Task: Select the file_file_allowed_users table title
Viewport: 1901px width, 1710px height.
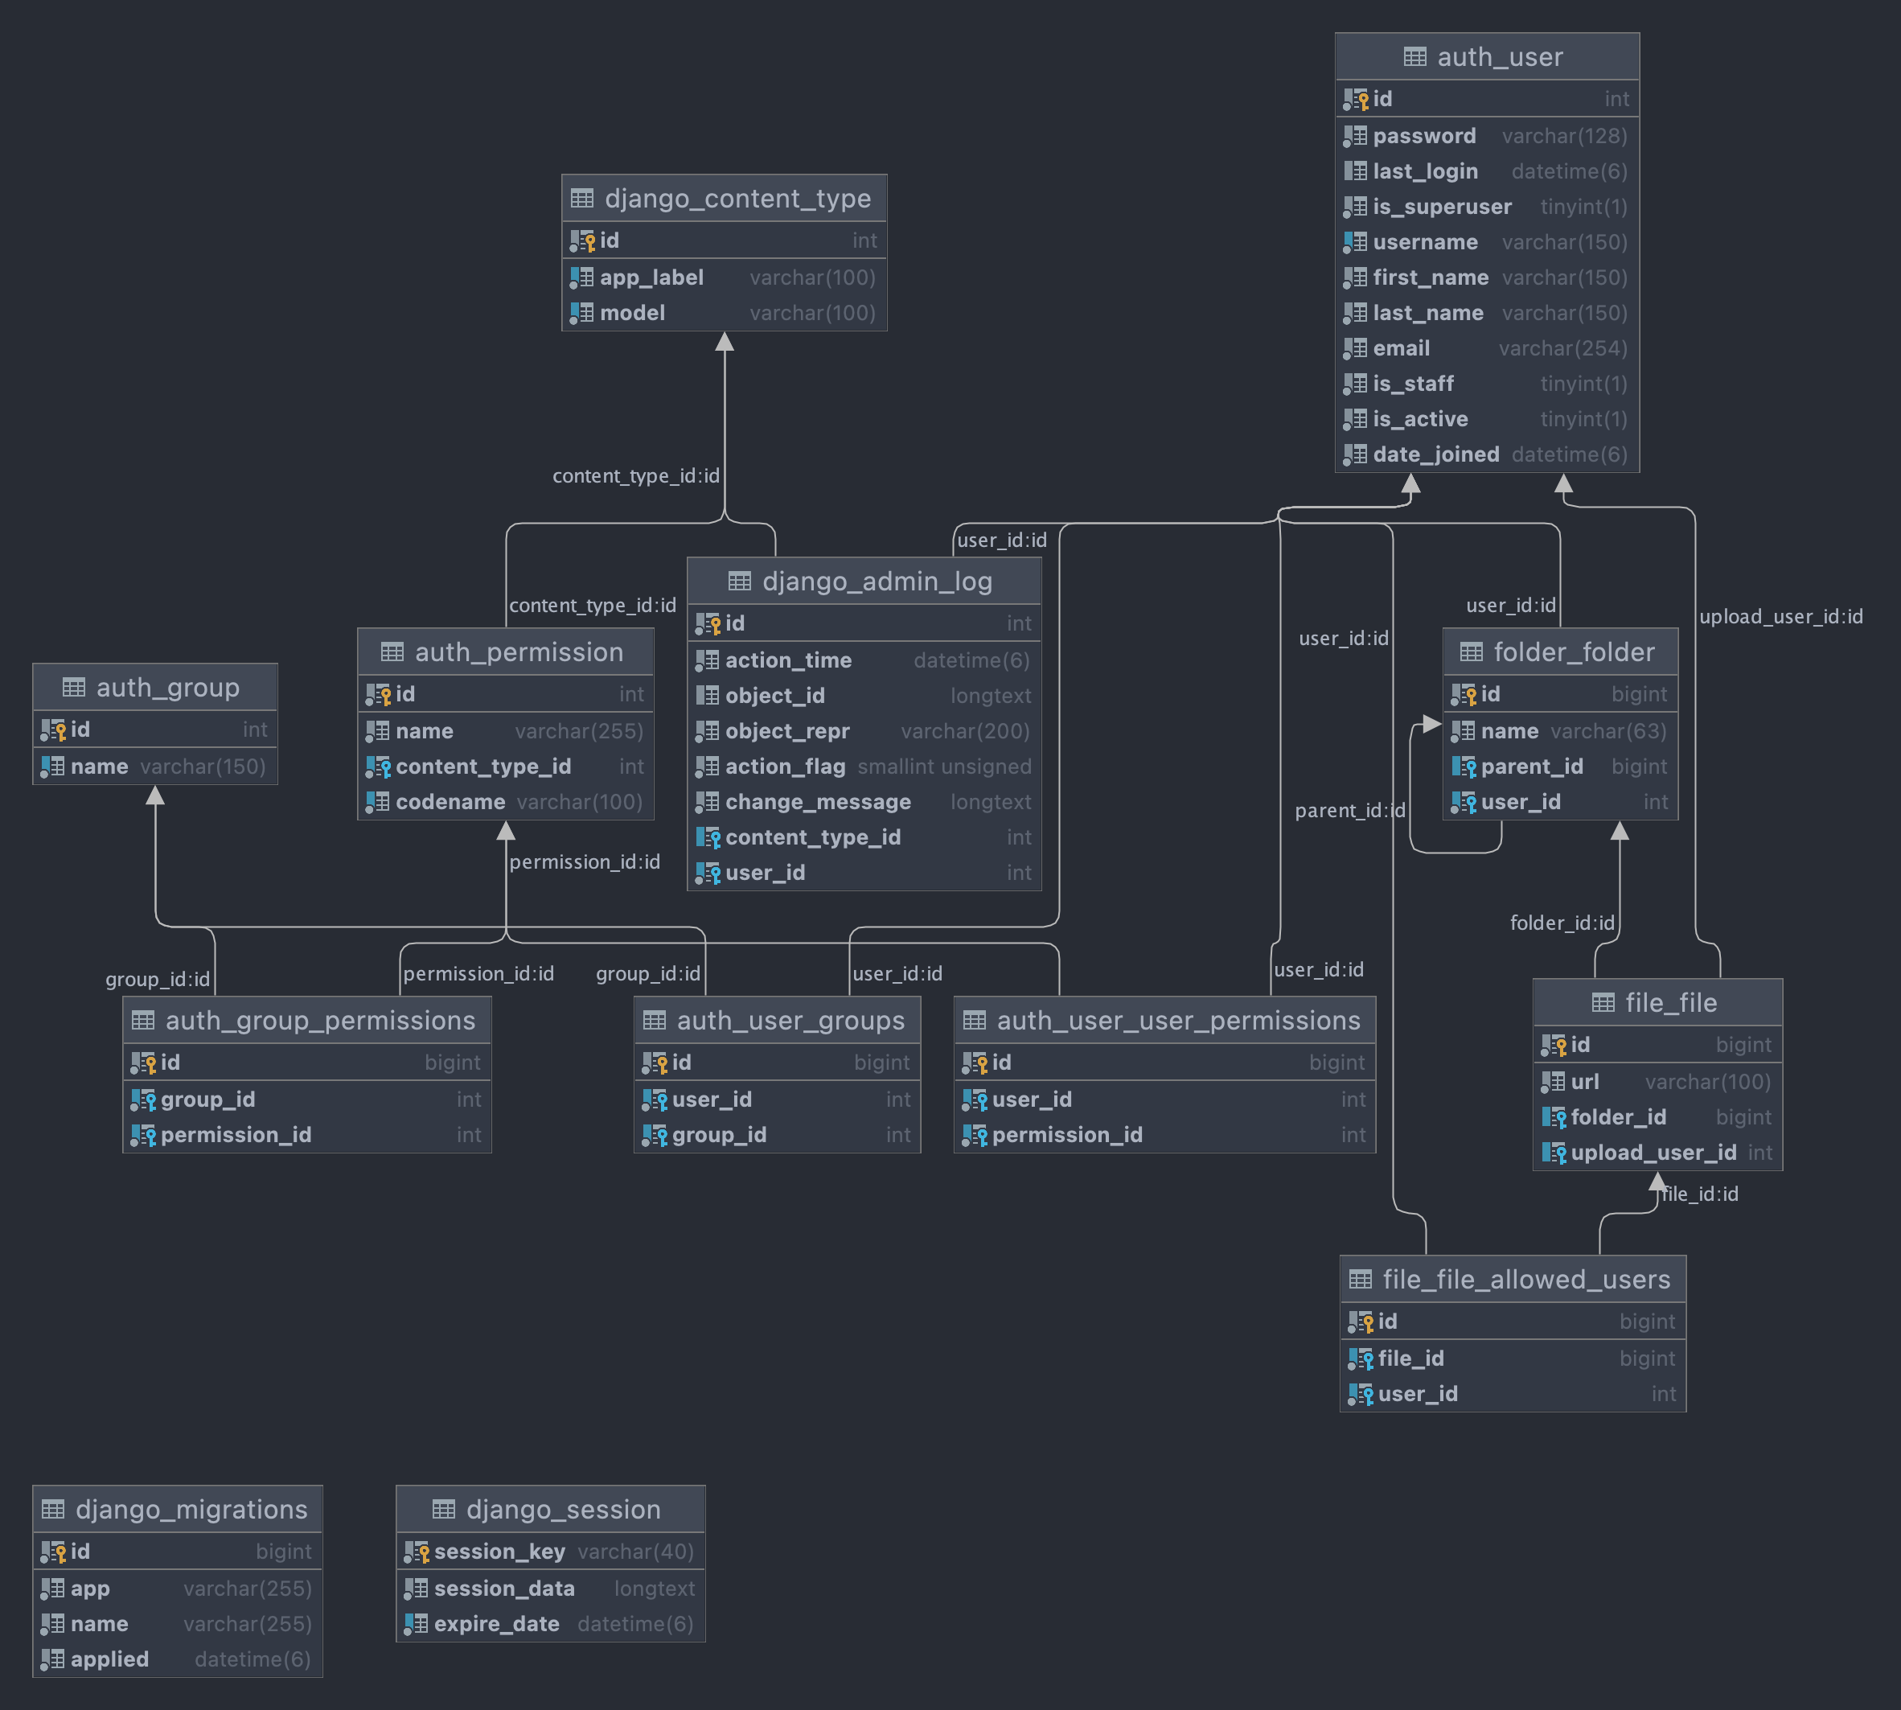Action: 1525,1280
